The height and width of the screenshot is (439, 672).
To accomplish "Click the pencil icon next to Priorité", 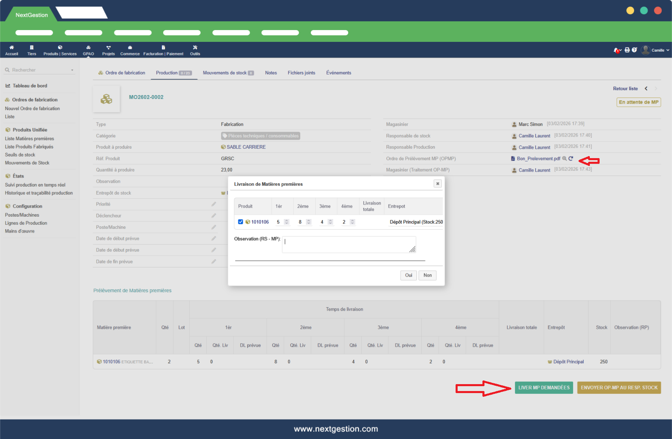I will coord(214,204).
